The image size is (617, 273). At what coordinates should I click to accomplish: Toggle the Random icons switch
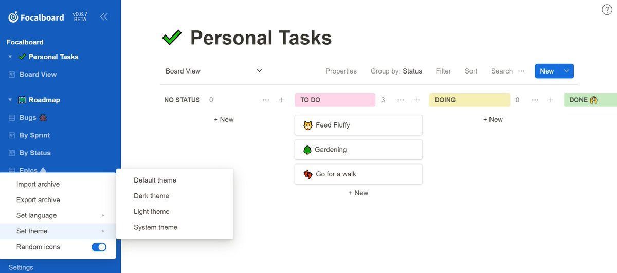pos(99,247)
